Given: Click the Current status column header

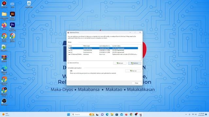Looking at the screenshot, I should click(x=125, y=46).
